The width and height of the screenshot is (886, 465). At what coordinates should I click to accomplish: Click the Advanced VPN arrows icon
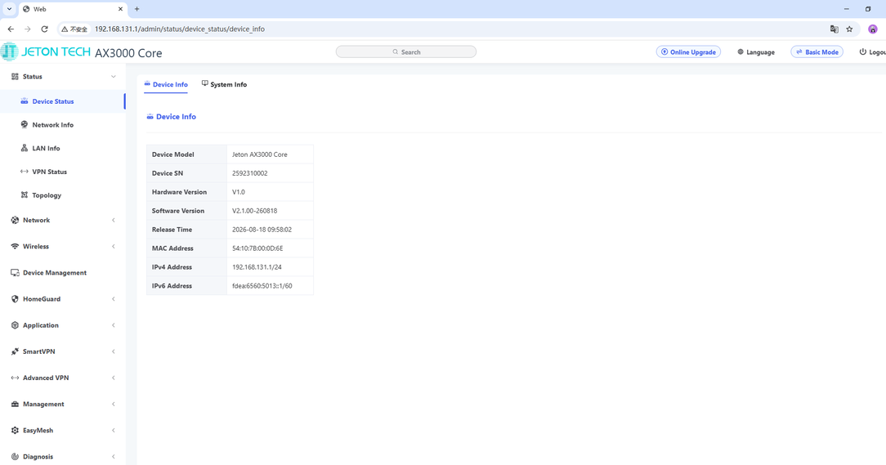pyautogui.click(x=15, y=378)
